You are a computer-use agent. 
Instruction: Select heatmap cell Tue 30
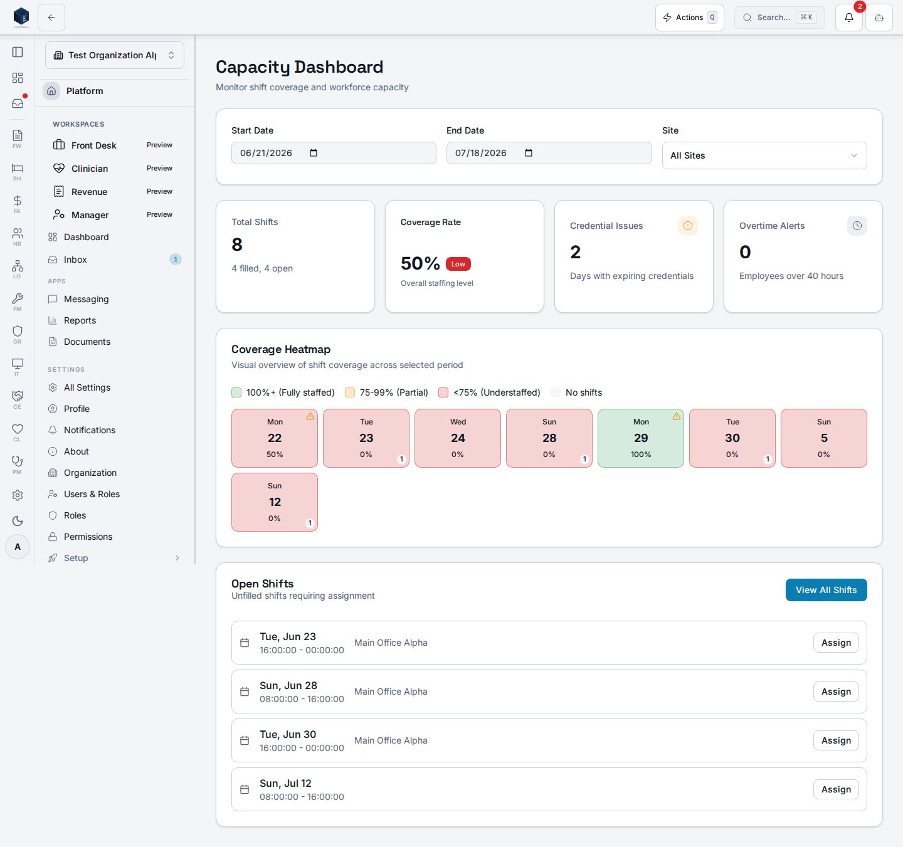tap(732, 438)
